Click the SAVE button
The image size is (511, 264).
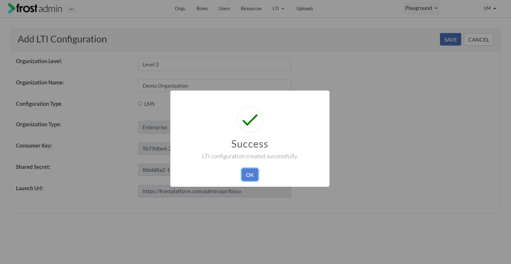[x=450, y=39]
